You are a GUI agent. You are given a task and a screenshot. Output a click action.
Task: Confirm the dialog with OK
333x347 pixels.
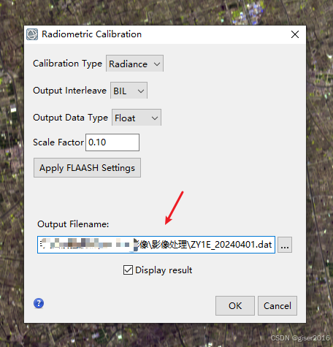[235, 306]
